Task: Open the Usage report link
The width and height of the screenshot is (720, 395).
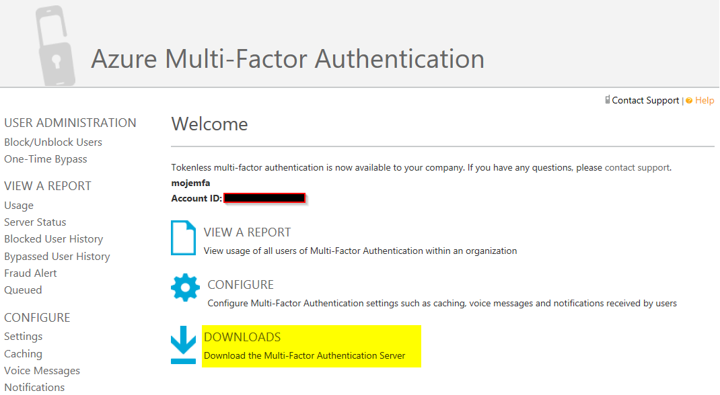Action: 19,206
